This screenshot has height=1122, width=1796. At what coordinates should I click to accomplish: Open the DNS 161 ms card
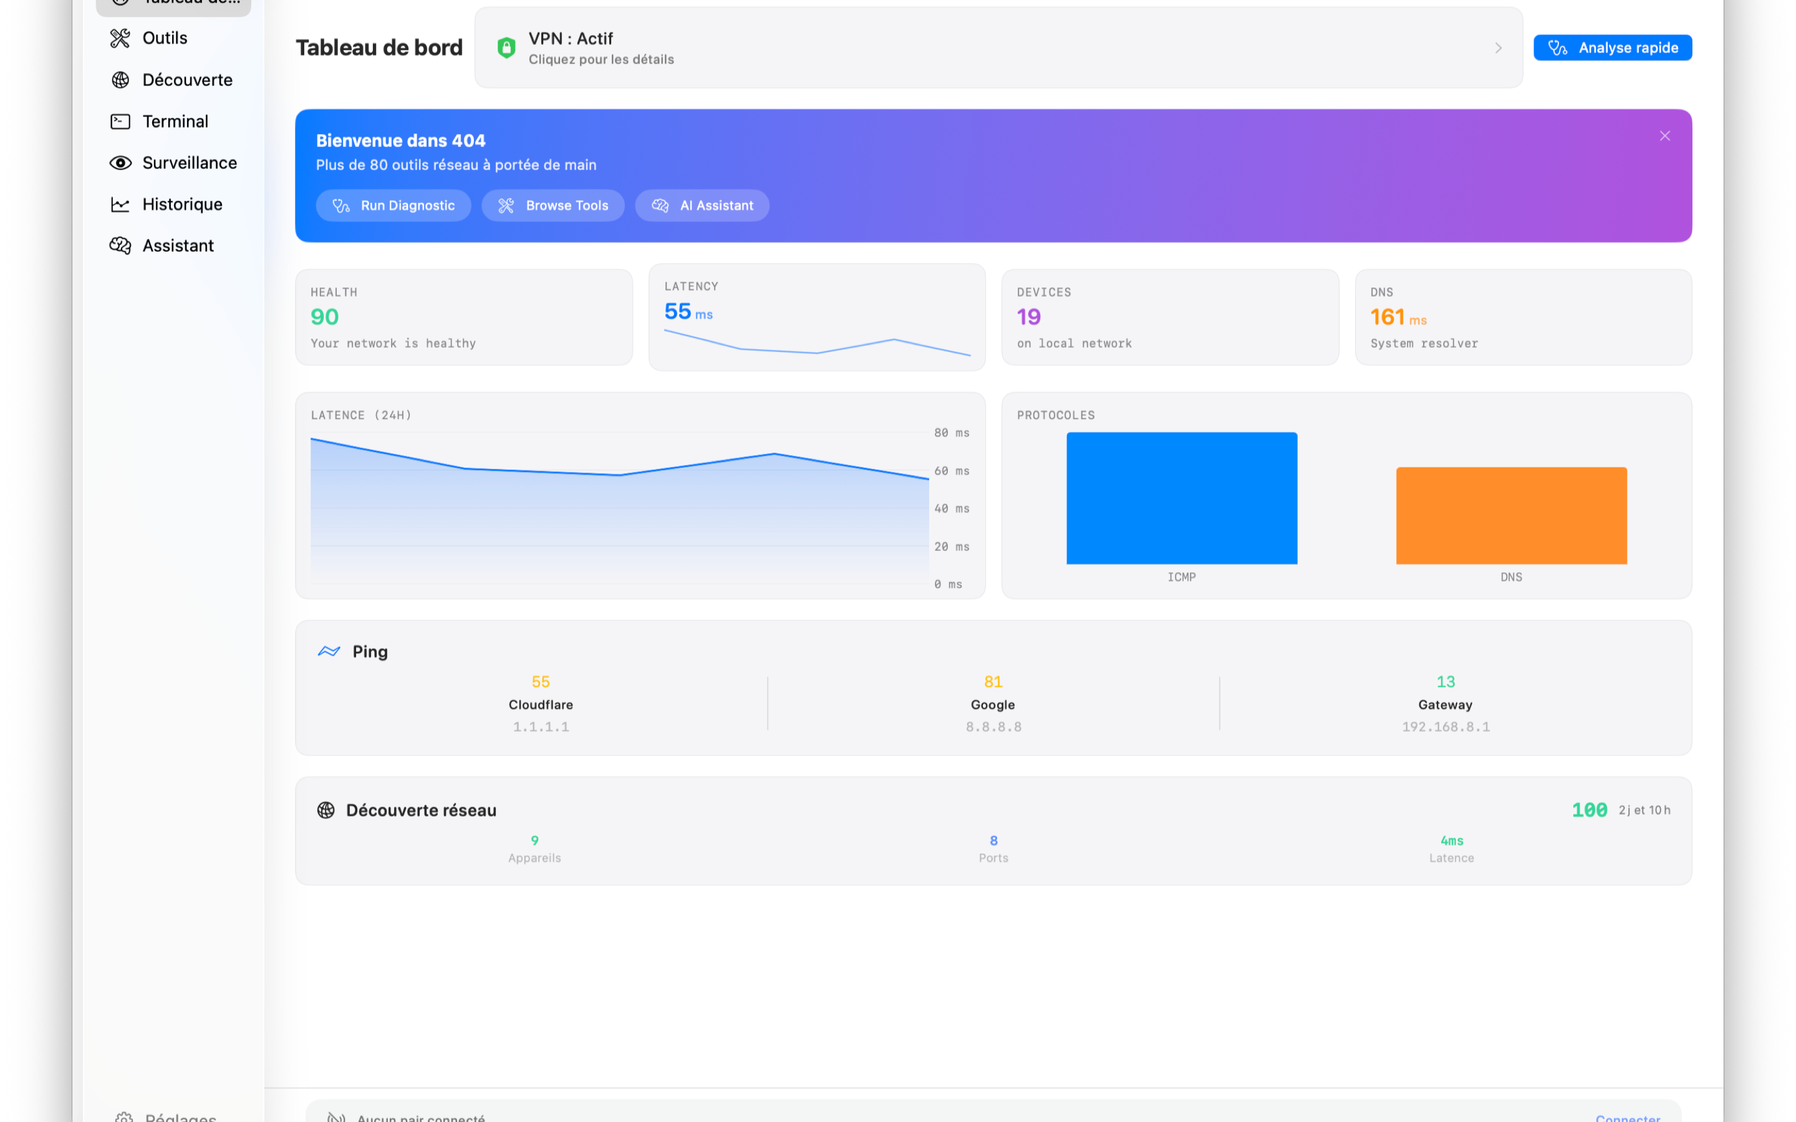tap(1523, 317)
